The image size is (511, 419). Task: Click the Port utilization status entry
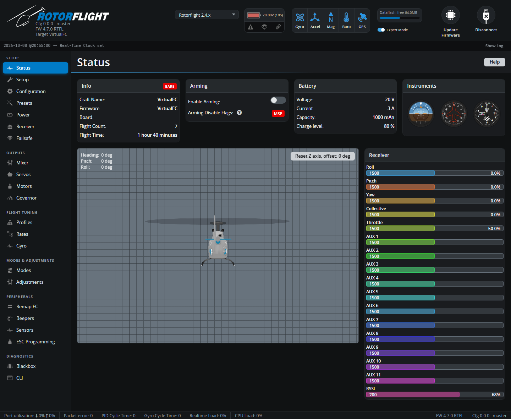pyautogui.click(x=29, y=415)
